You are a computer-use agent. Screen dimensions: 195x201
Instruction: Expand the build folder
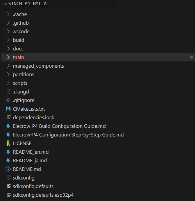18,40
